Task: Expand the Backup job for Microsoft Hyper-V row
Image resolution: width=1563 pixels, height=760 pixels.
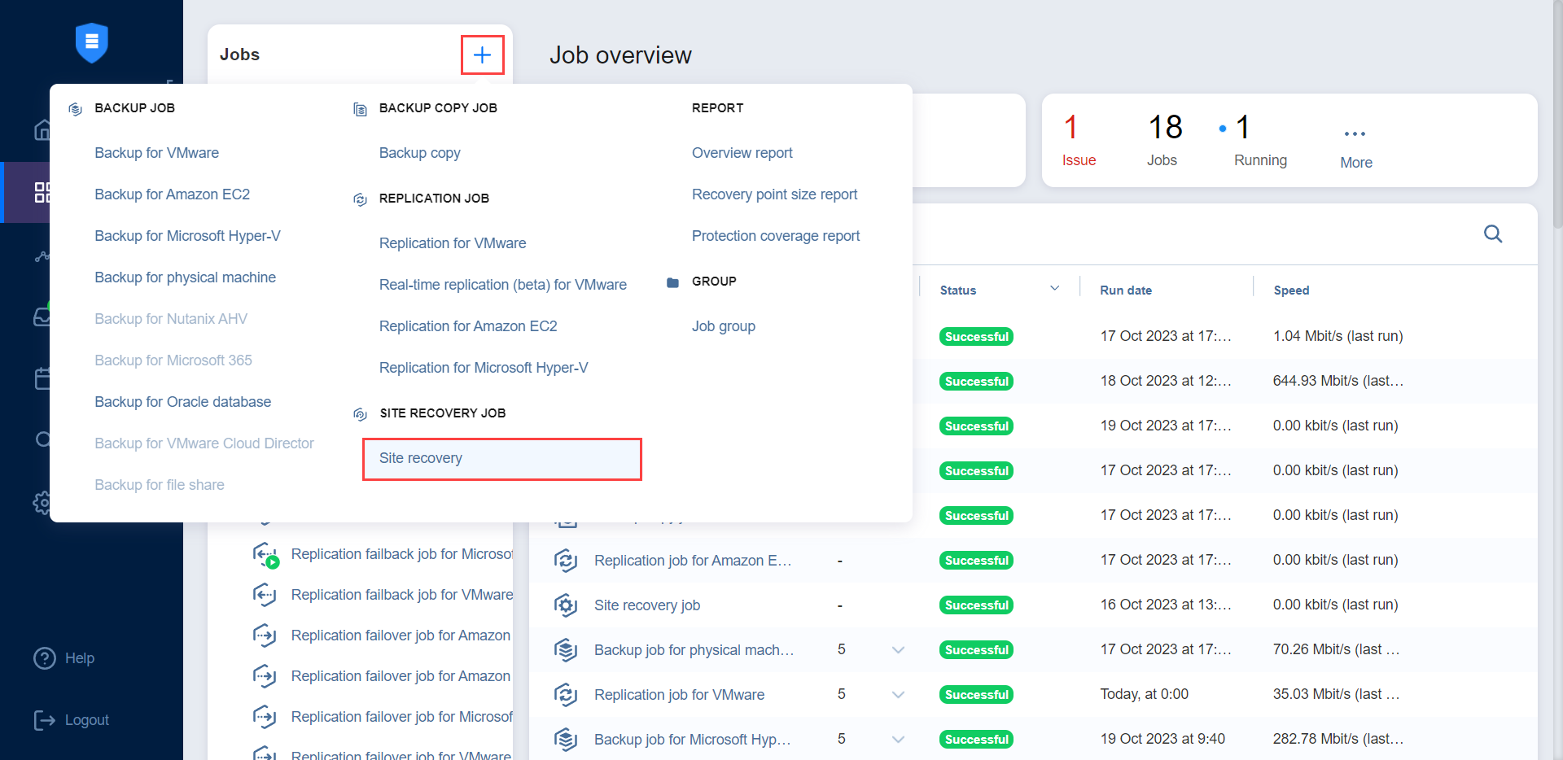Action: [x=898, y=740]
